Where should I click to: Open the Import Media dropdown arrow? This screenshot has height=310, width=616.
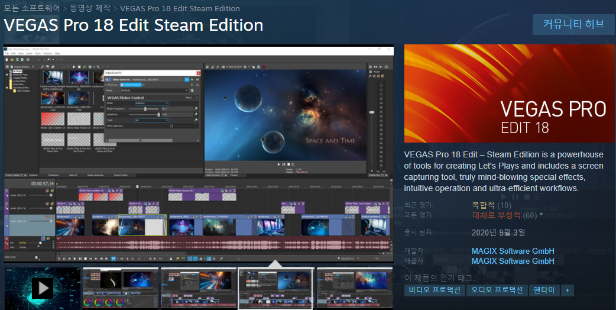click(x=33, y=67)
